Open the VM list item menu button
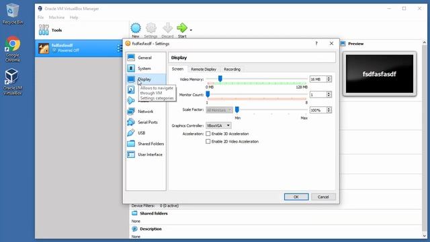 pos(120,48)
